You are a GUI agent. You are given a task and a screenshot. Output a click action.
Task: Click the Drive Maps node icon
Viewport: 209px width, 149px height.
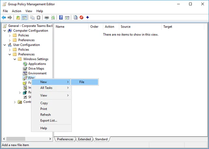pos(25,68)
